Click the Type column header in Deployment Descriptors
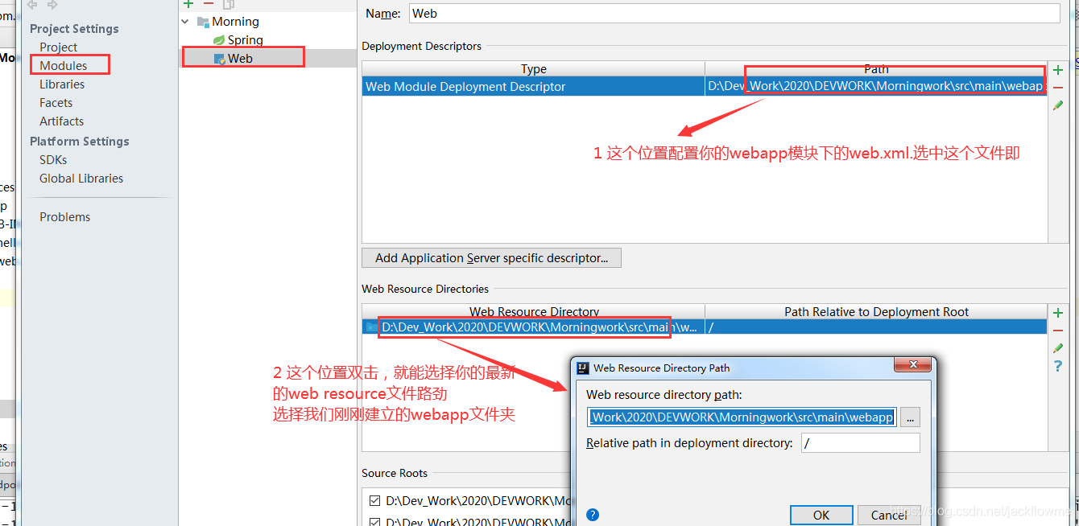1079x526 pixels. pos(533,69)
